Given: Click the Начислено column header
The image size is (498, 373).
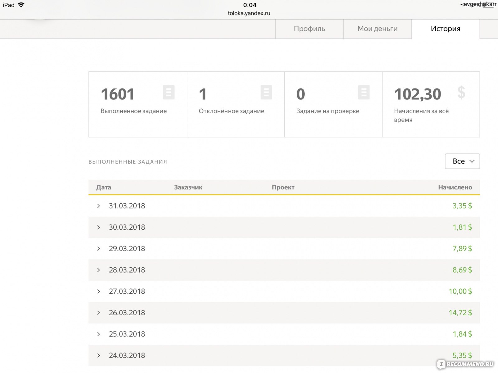Looking at the screenshot, I should [x=455, y=187].
